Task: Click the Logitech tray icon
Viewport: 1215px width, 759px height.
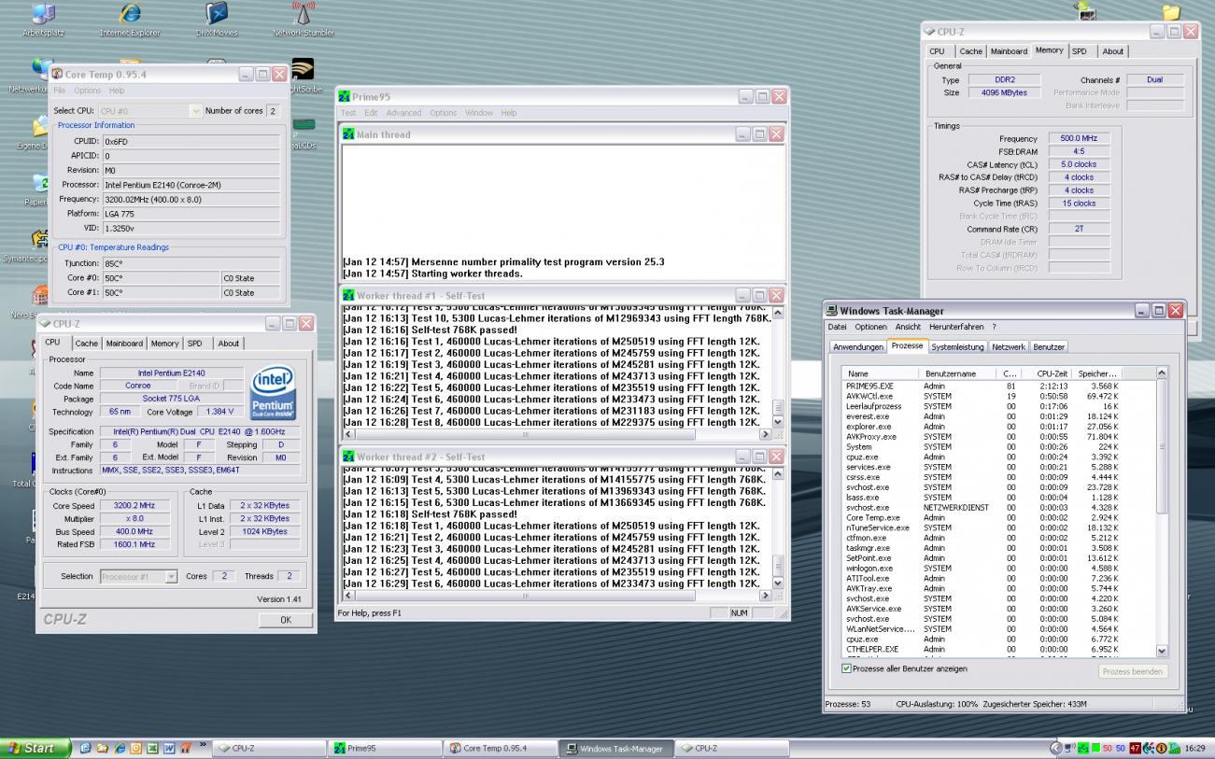Action: (x=1149, y=748)
